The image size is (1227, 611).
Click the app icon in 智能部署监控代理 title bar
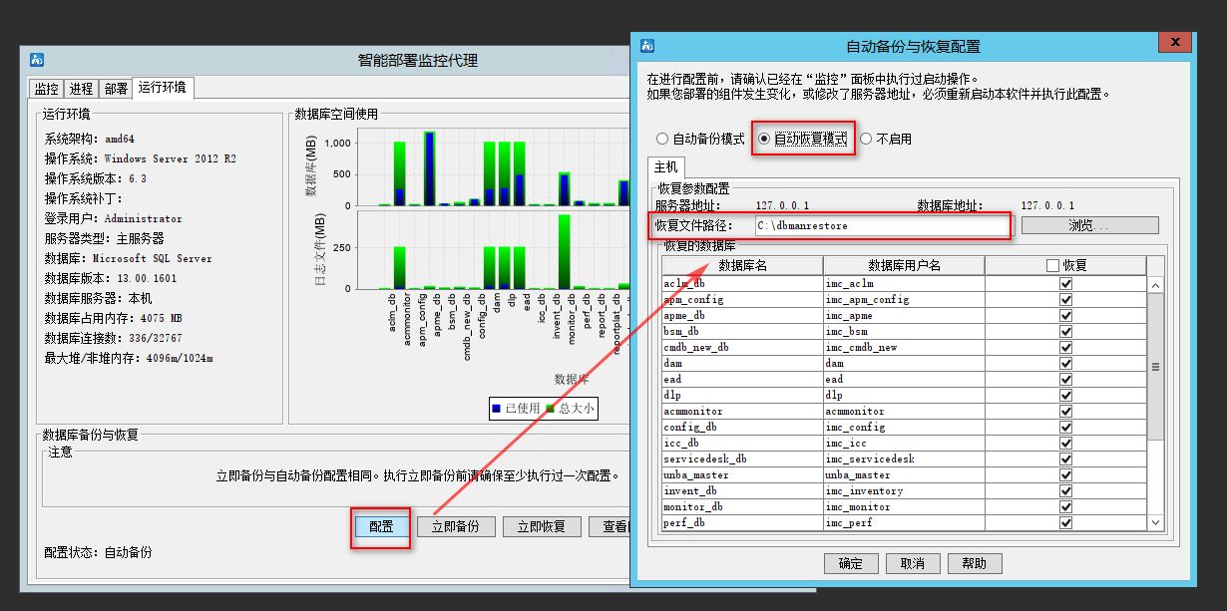click(37, 60)
